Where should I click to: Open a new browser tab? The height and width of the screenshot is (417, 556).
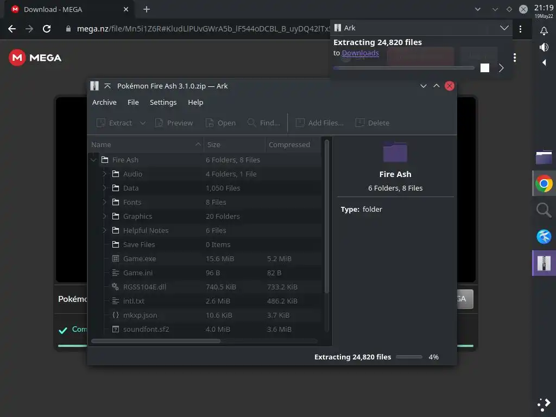[147, 10]
